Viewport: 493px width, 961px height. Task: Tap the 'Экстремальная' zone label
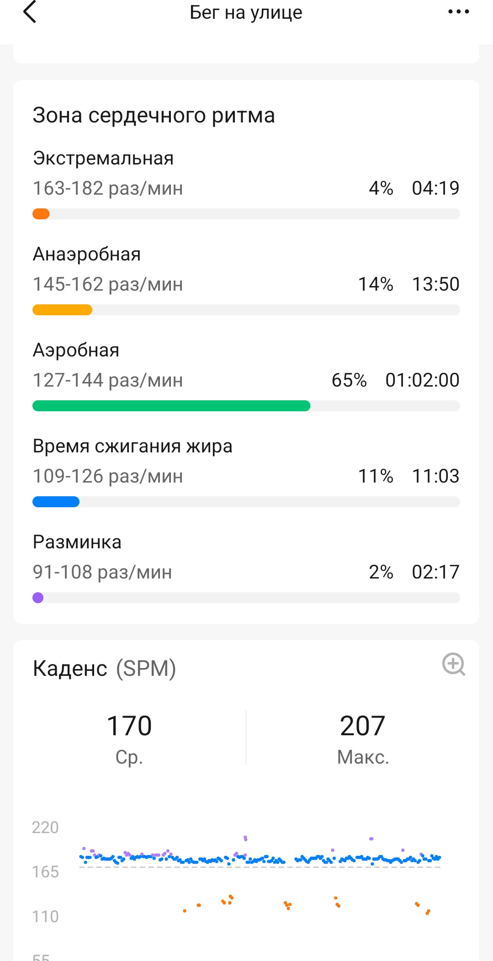[x=103, y=159]
